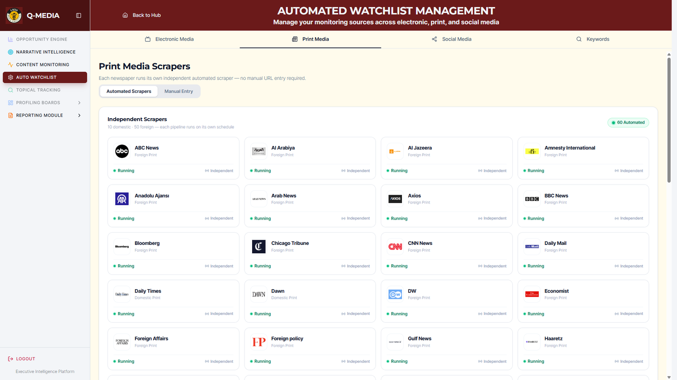Go to the Keywords tab
The image size is (677, 380).
(x=593, y=39)
